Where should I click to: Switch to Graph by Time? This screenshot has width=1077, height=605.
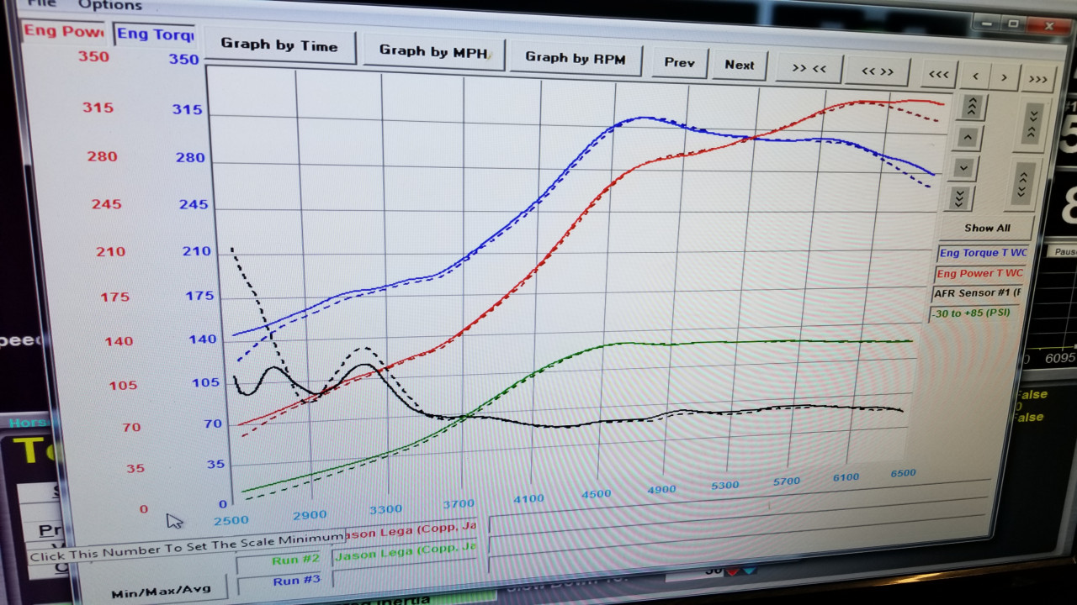point(279,45)
